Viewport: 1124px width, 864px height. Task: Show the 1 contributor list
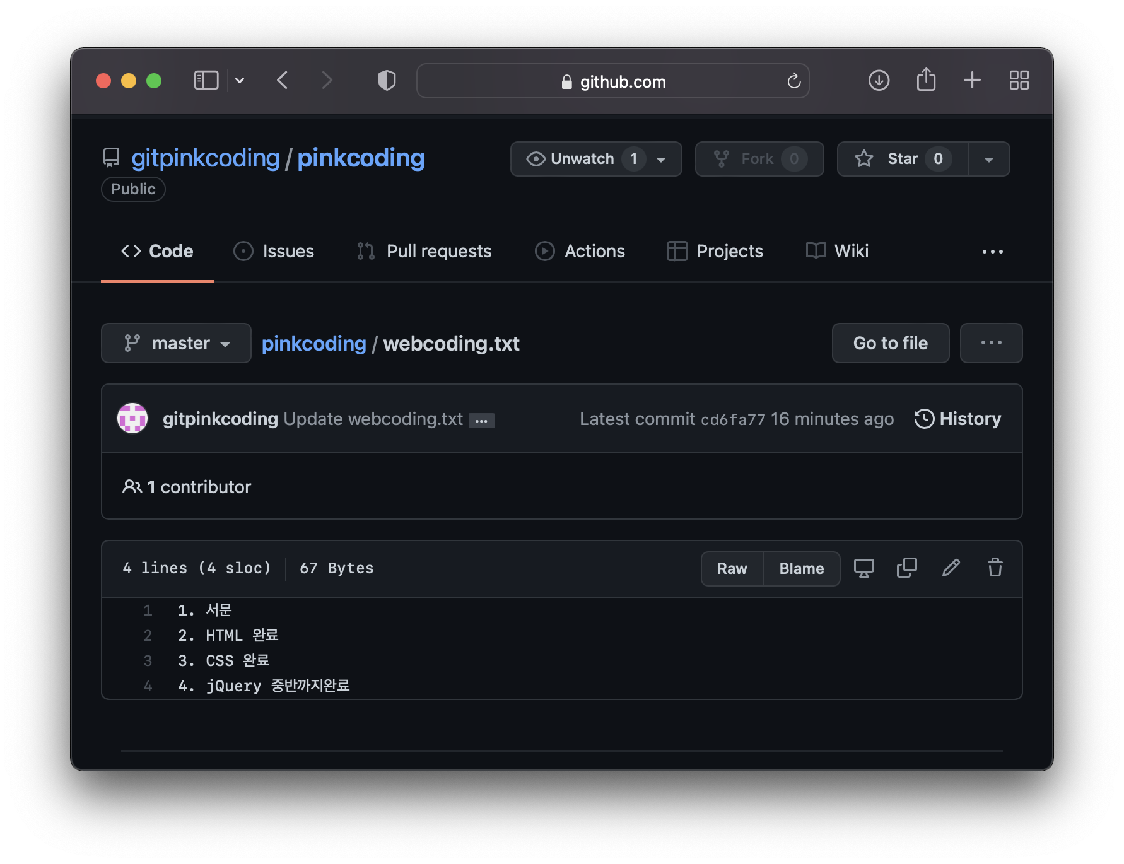(x=187, y=487)
